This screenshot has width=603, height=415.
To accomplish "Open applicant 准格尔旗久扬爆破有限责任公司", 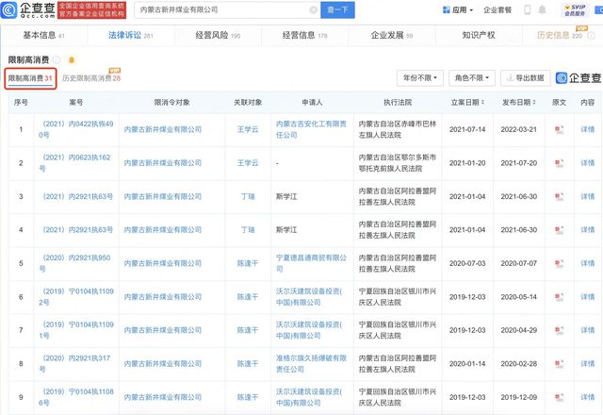I will point(311,364).
